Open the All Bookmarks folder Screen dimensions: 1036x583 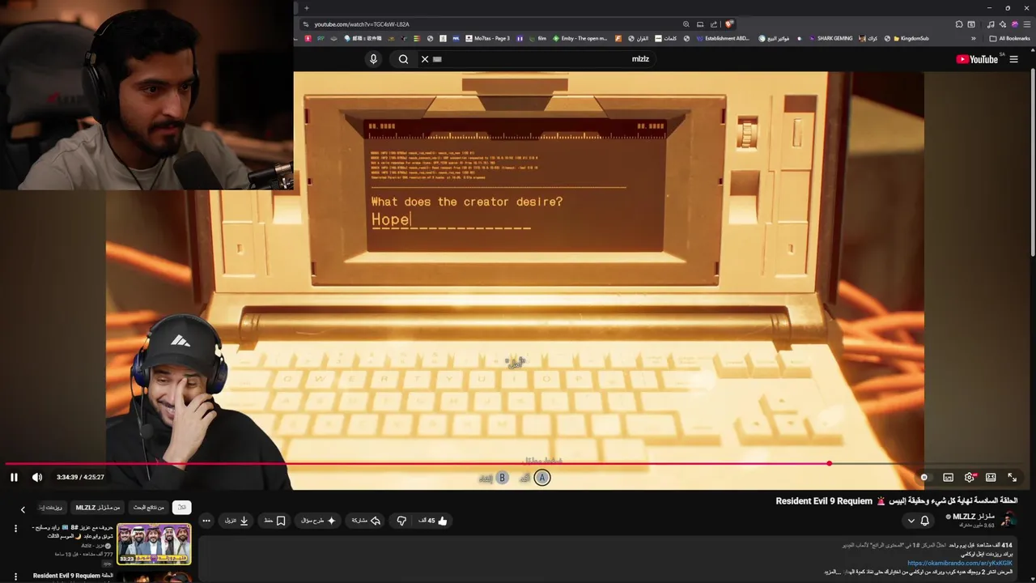[1009, 38]
